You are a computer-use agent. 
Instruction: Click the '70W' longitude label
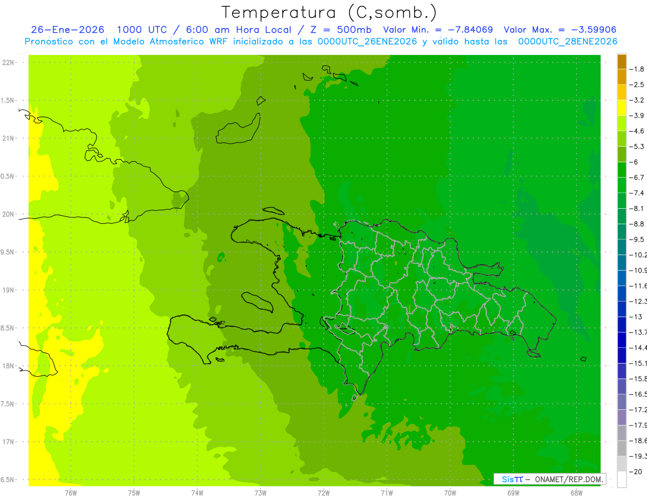pos(450,492)
